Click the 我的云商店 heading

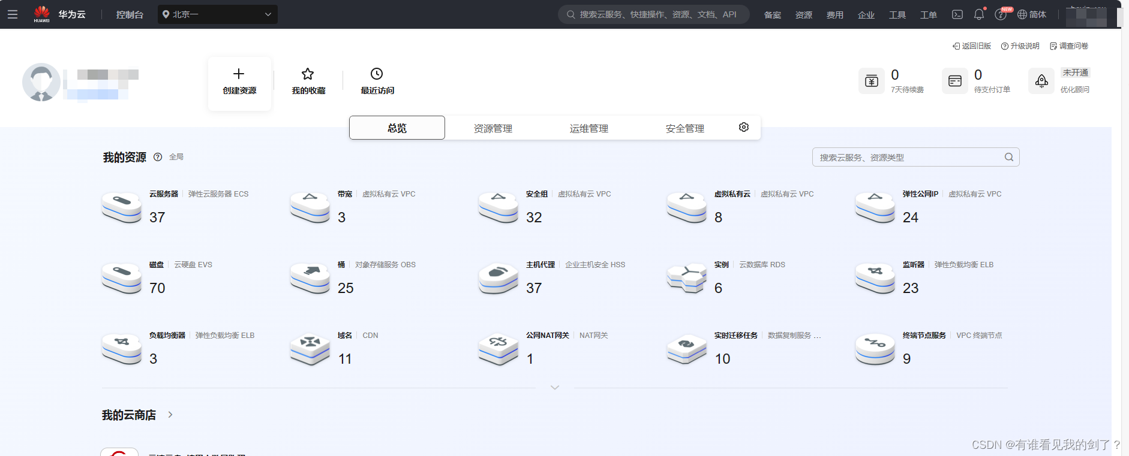pos(129,415)
